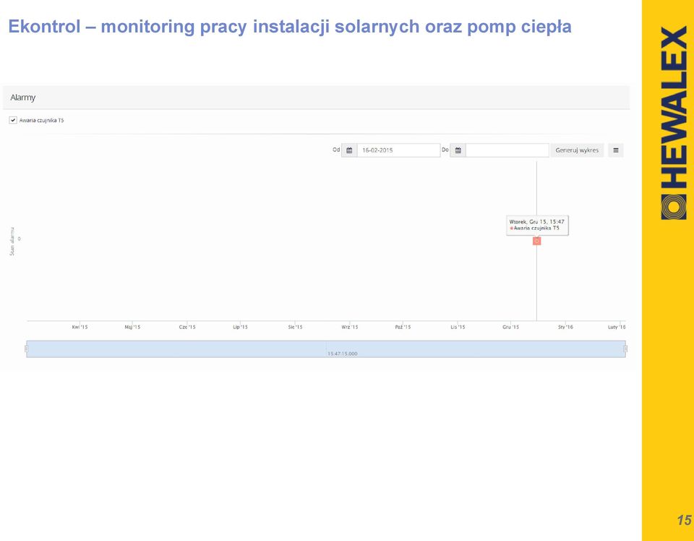This screenshot has width=694, height=541.
Task: Click the Lip '15 axis label
Action: click(240, 327)
